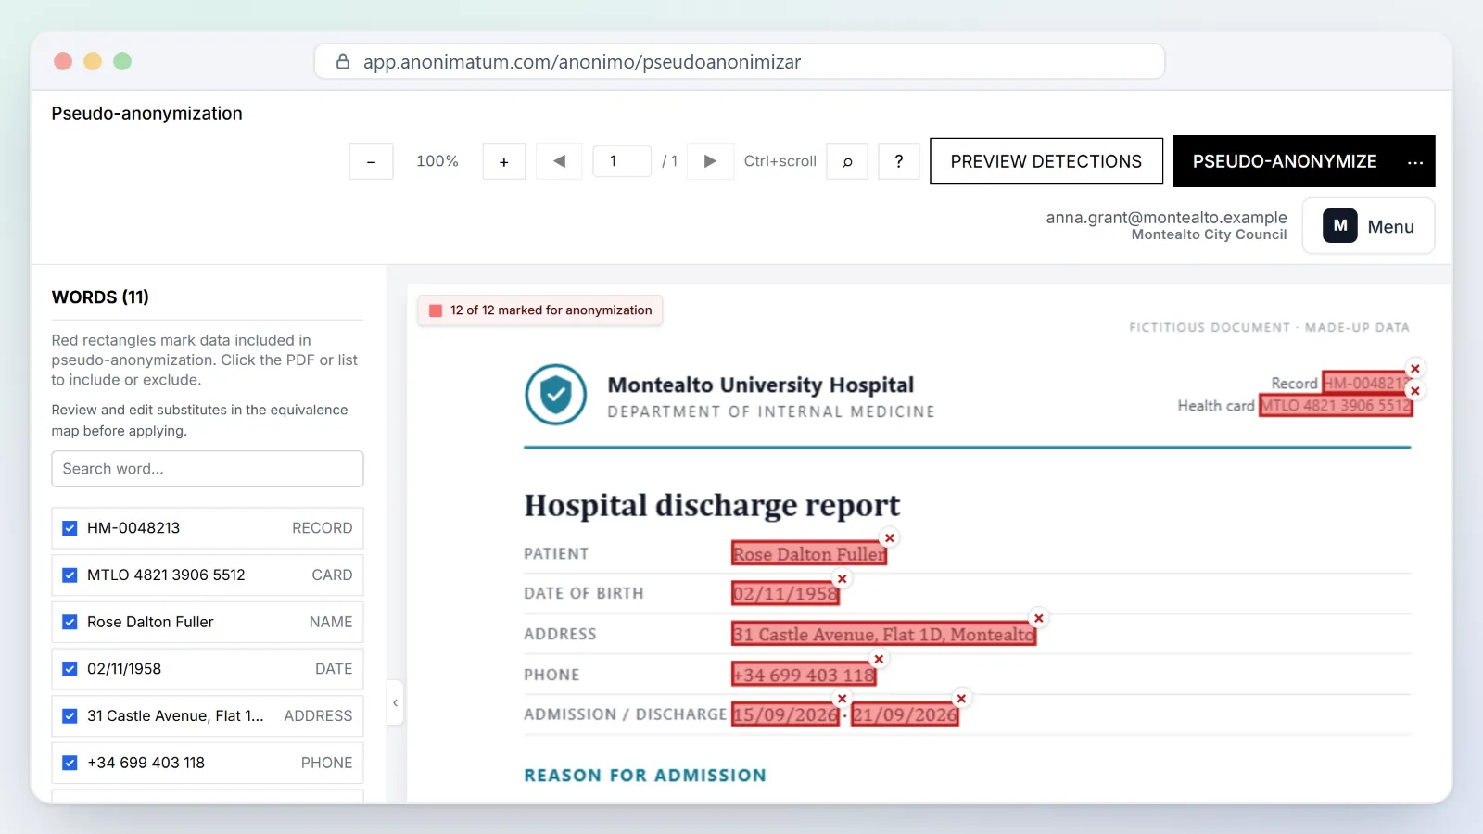Remove the health card detection mark

pyautogui.click(x=1415, y=391)
